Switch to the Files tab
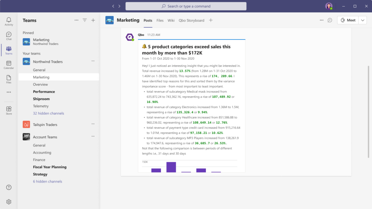The height and width of the screenshot is (209, 372). click(160, 20)
